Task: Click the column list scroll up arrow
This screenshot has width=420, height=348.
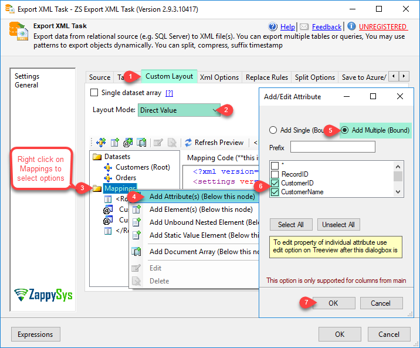Action: pyautogui.click(x=398, y=167)
